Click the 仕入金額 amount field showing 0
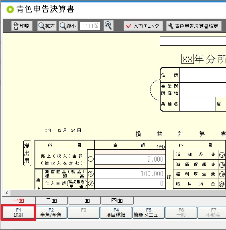Viewport: 226px width, 230px height. [130, 183]
